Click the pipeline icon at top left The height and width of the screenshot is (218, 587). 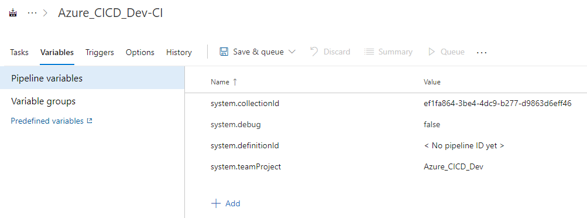click(13, 13)
